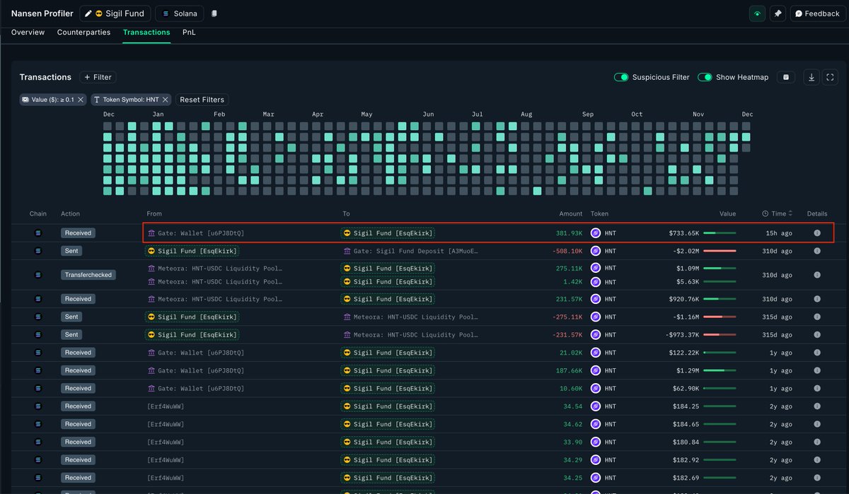Viewport: 849px width, 494px height.
Task: Copy the address next to Solana selector
Action: (214, 13)
